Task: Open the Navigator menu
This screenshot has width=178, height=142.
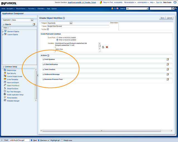Action: 11,9
